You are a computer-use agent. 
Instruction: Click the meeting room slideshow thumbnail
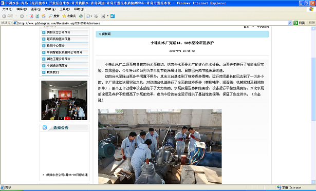64,100
